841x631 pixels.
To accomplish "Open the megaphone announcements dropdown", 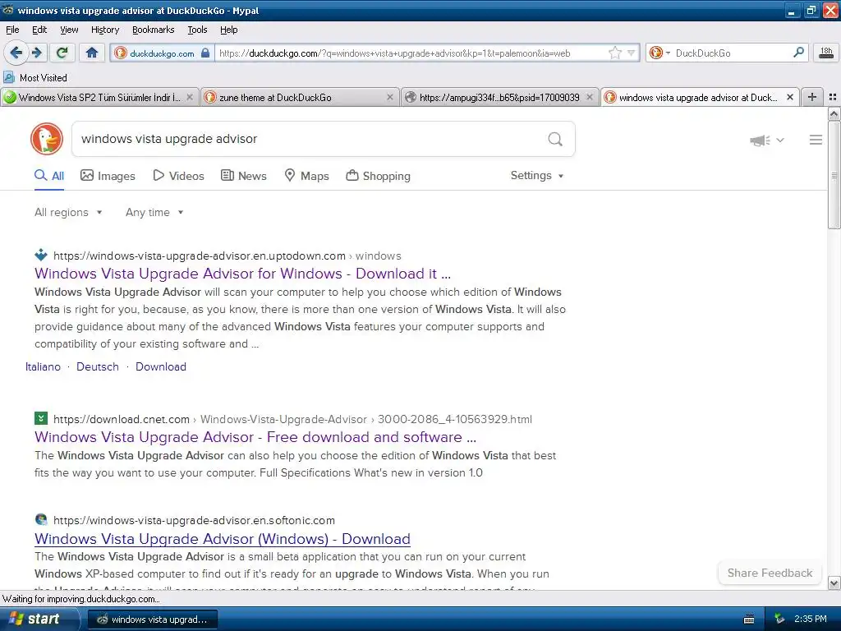I will tap(766, 140).
